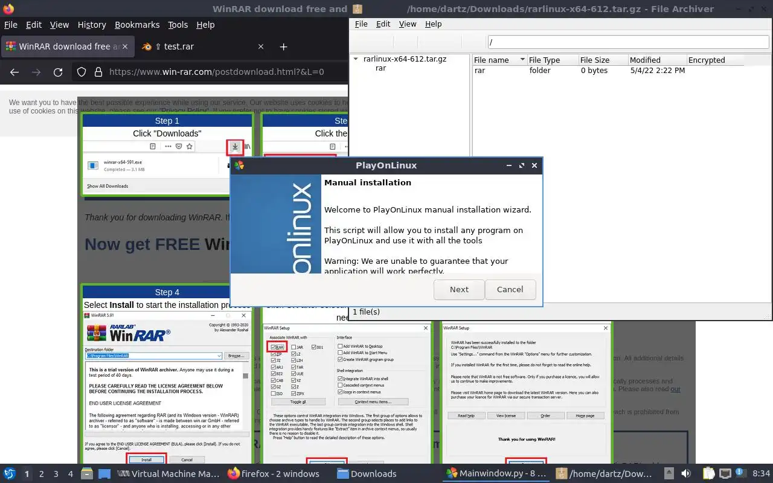The height and width of the screenshot is (483, 773).
Task: Click Cancel in PlayOnLinux wizard
Action: 510,289
